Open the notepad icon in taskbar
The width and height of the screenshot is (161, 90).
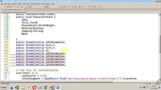coord(40,87)
